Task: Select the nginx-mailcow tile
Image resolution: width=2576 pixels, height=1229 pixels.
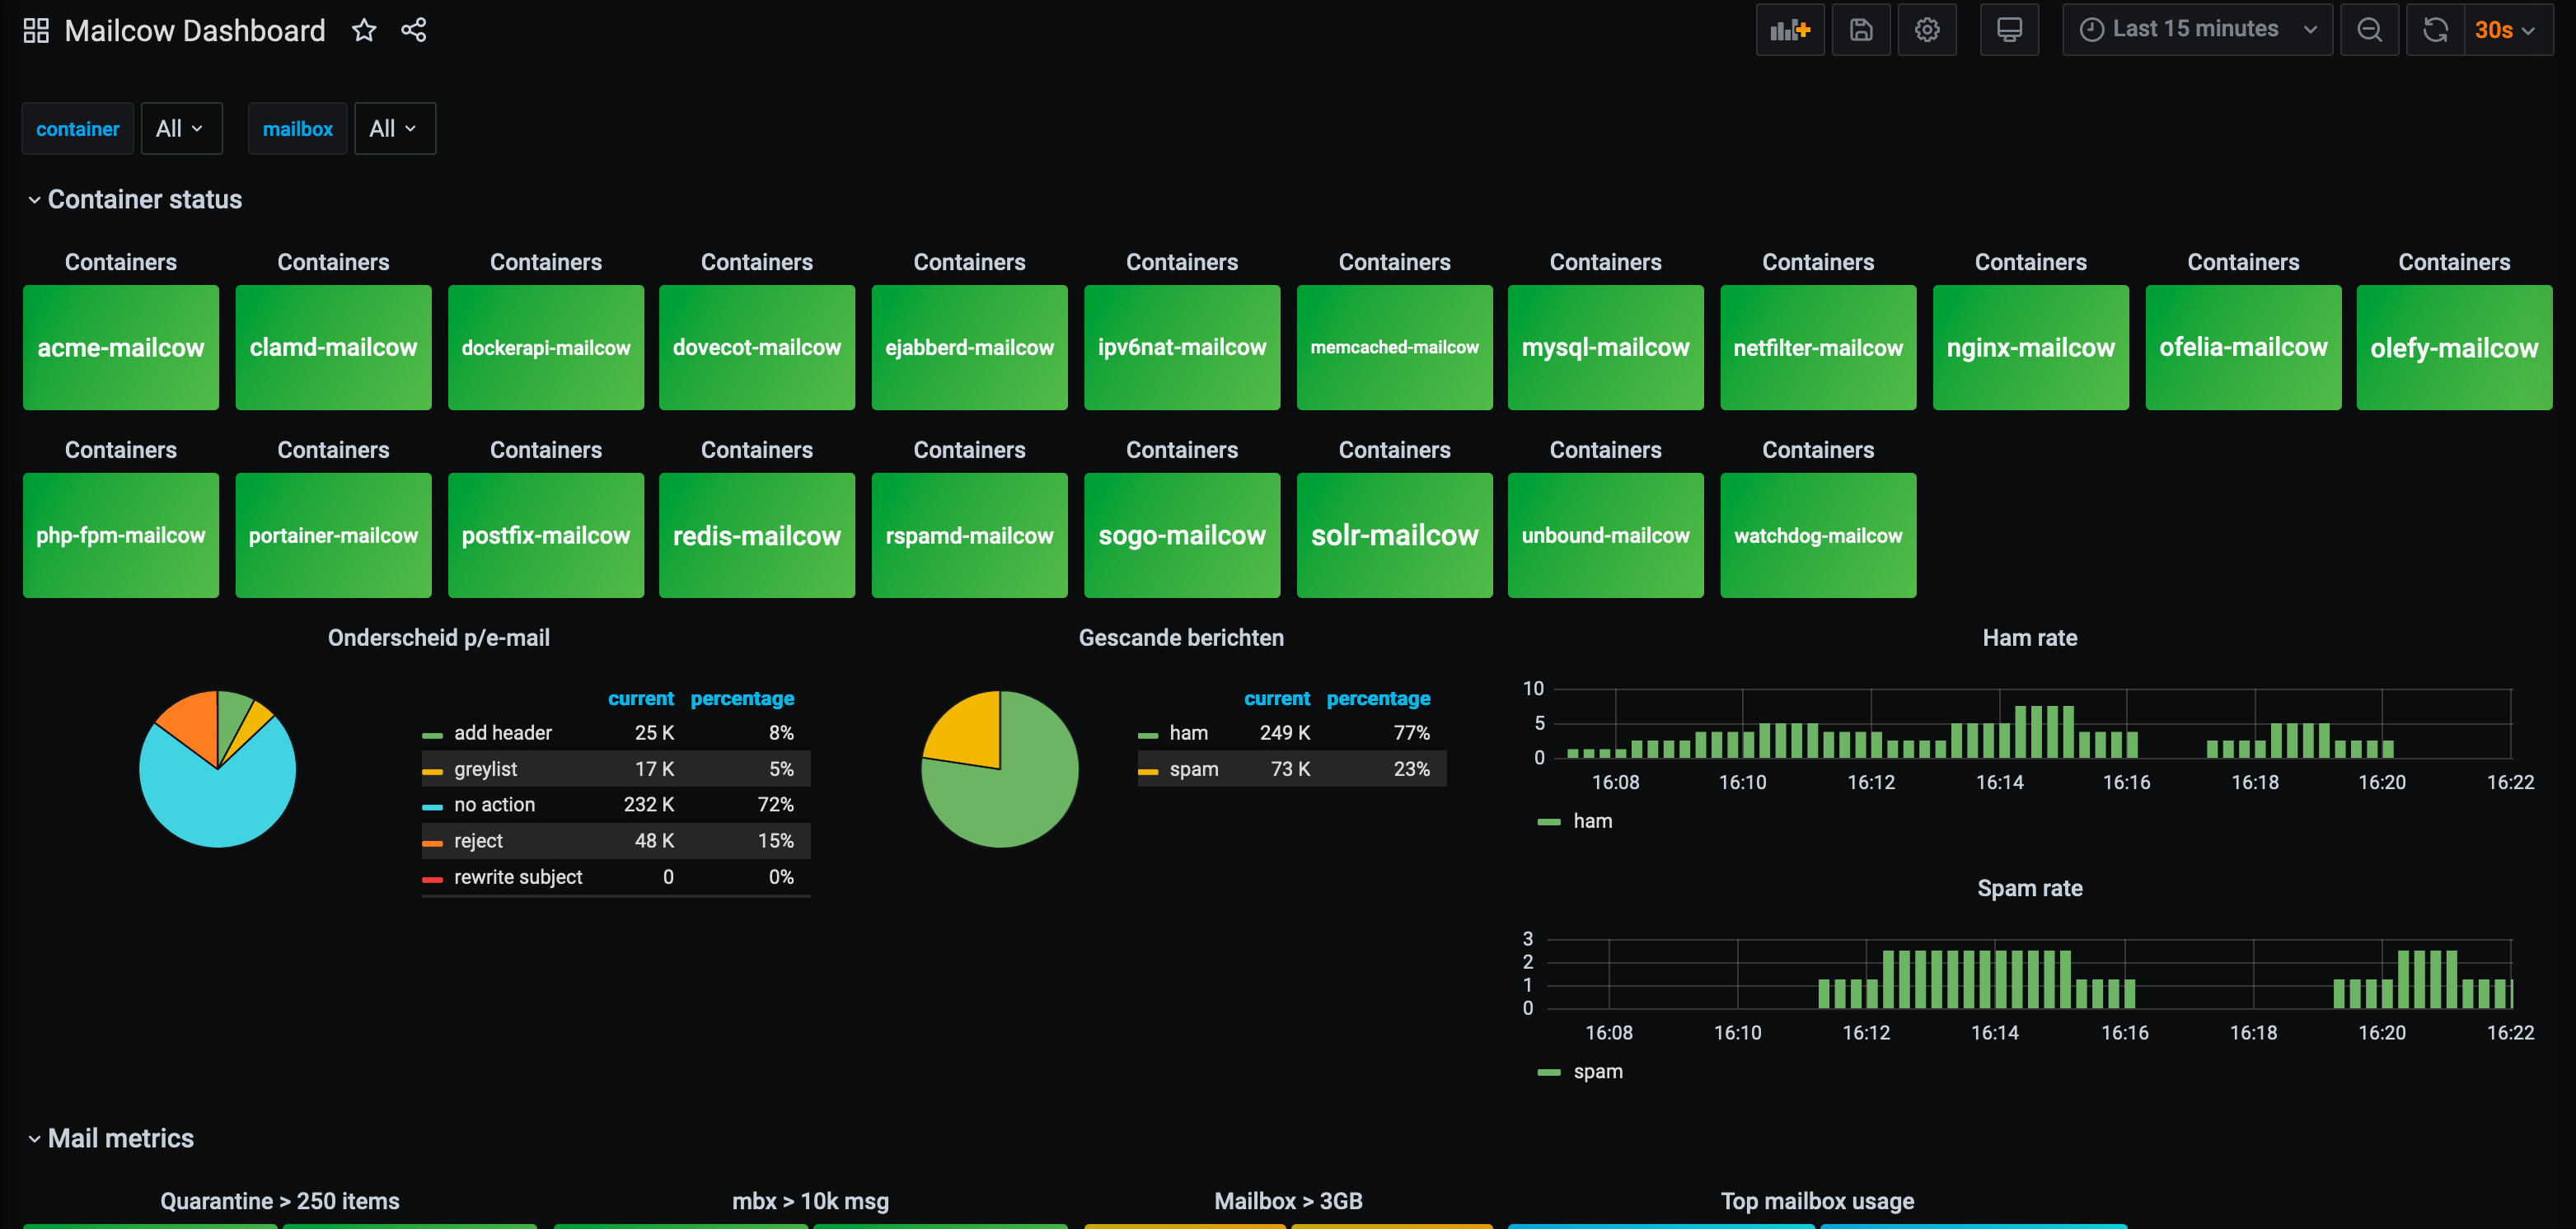Action: coord(2031,347)
